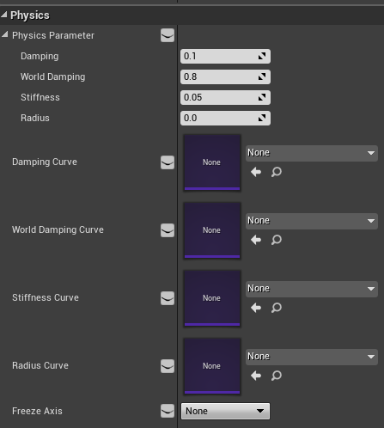Use selected asset for Damping Curve
The image size is (384, 428).
click(x=256, y=172)
